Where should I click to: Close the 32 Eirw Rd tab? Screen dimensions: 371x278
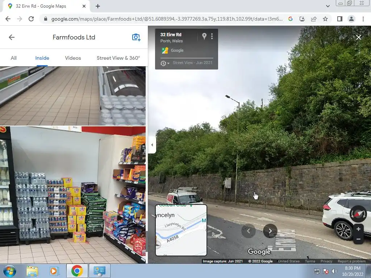pos(84,6)
